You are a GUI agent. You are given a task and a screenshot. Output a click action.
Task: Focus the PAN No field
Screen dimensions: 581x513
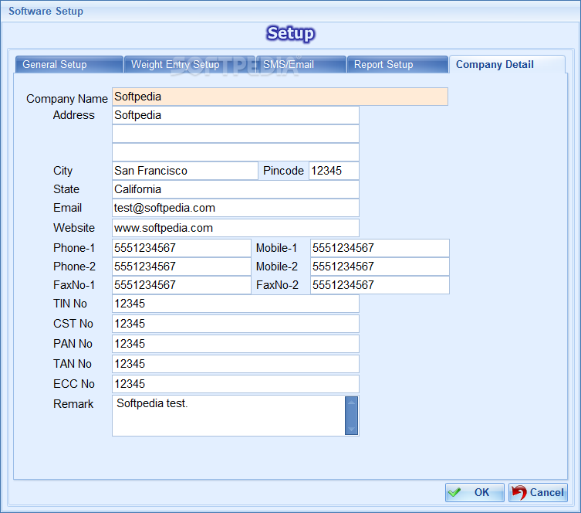click(x=235, y=344)
